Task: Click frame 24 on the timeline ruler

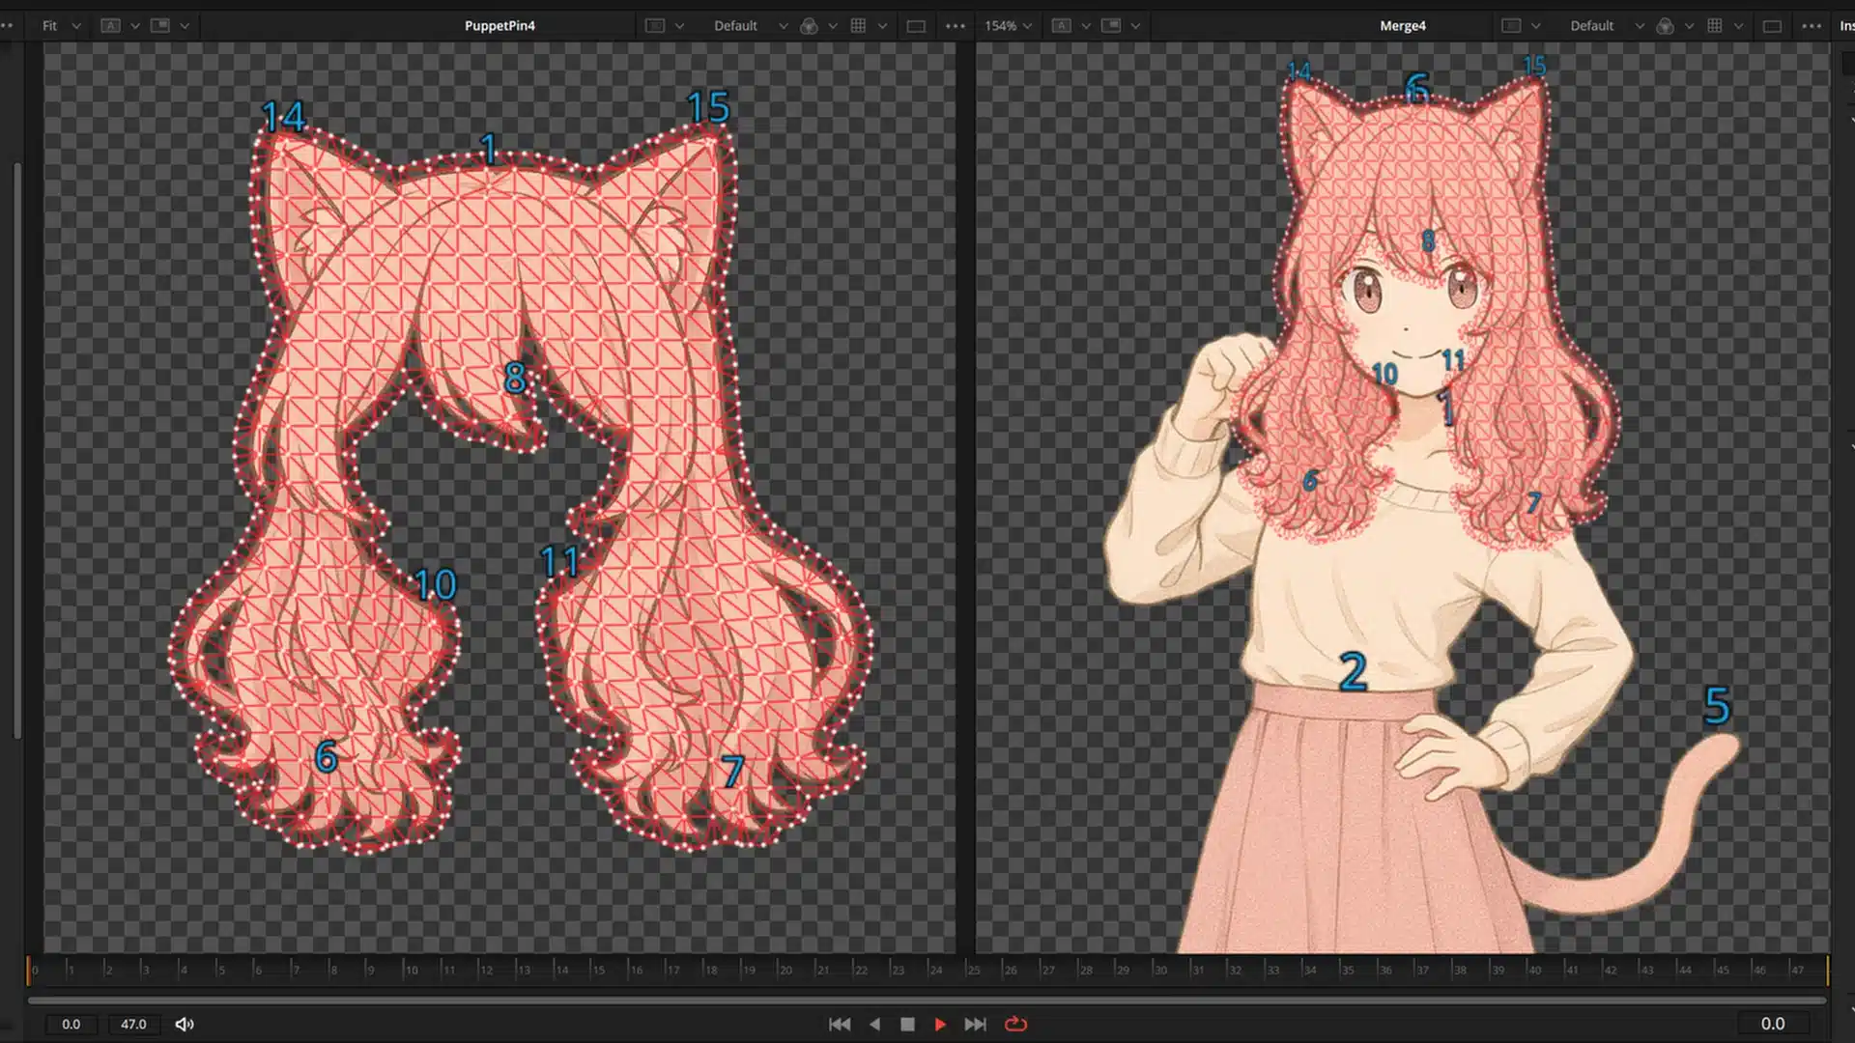Action: [x=931, y=970]
